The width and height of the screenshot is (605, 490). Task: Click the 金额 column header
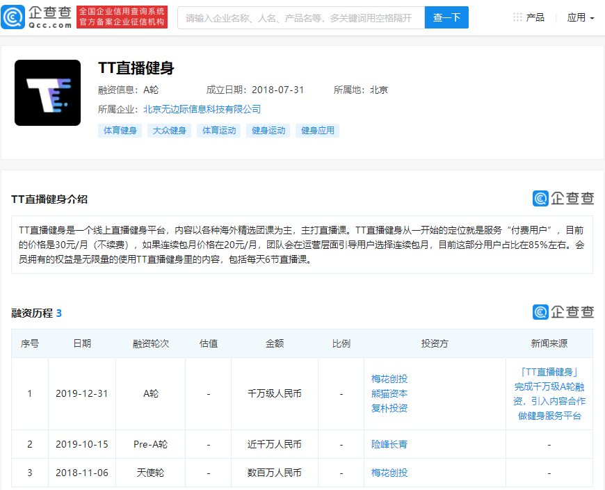[x=274, y=343]
